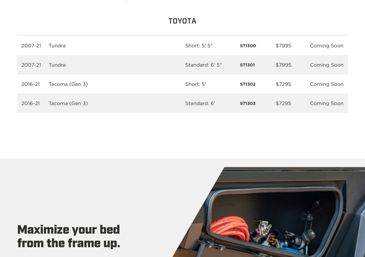Select the Standard: 6′ Tacoma bed length
365x257 pixels.
pyautogui.click(x=200, y=104)
